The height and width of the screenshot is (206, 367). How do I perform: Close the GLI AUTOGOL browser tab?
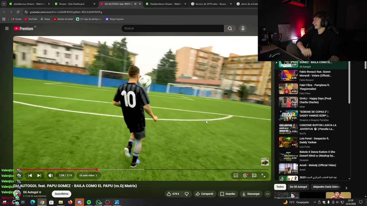[x=140, y=4]
